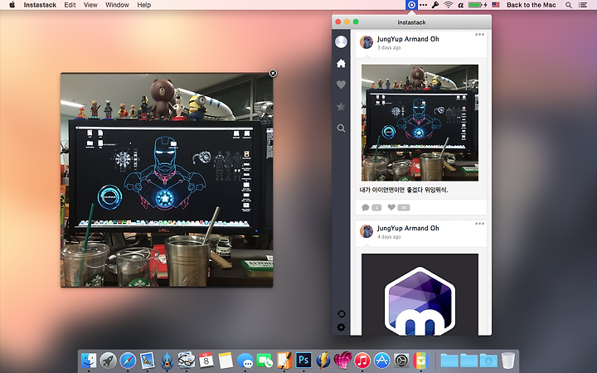Viewport: 597px width, 373px height.
Task: Open the Notes app from the Dock
Action: click(x=226, y=360)
